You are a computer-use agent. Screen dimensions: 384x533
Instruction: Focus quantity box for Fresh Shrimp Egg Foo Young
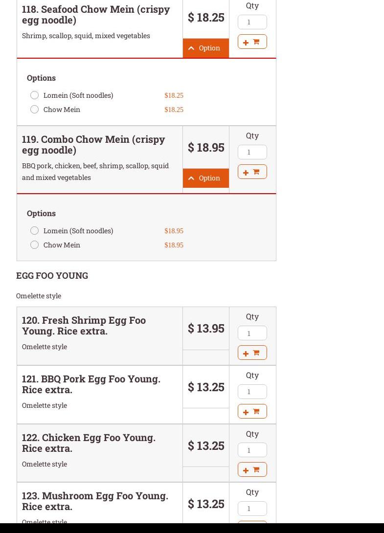(252, 333)
